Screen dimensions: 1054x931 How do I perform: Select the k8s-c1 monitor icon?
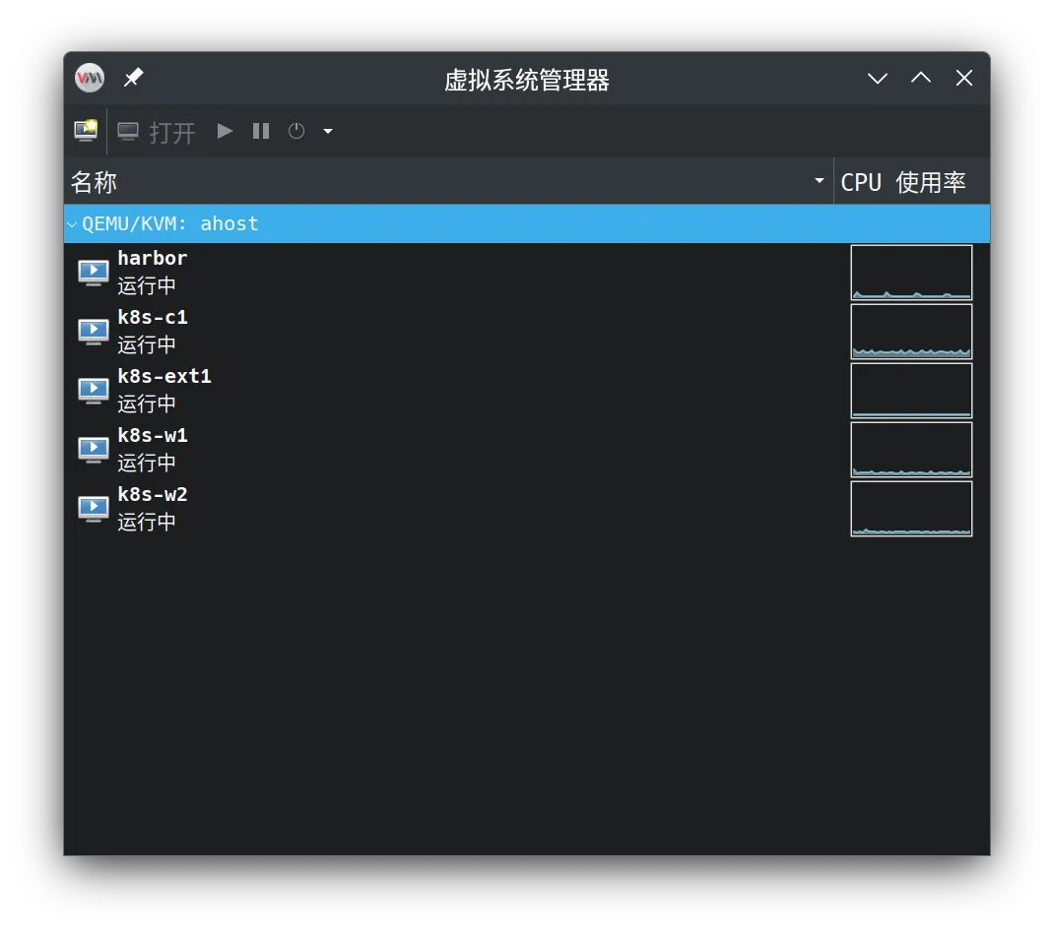[x=94, y=332]
